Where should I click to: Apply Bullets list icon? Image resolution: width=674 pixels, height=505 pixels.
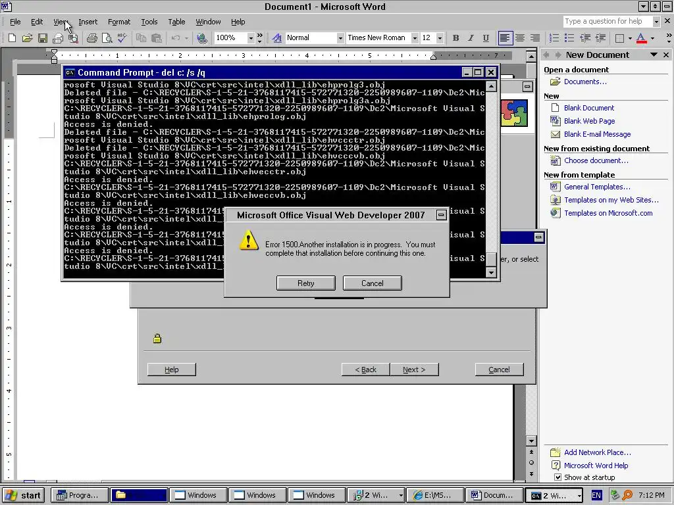click(569, 38)
